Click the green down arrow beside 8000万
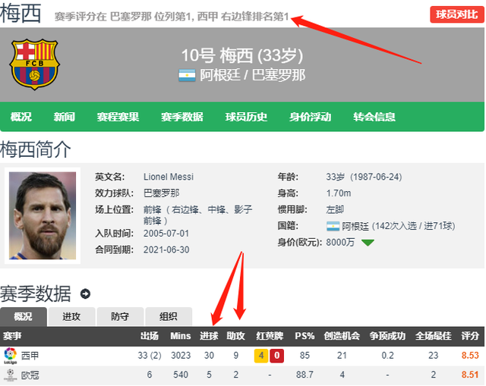 [x=368, y=243]
